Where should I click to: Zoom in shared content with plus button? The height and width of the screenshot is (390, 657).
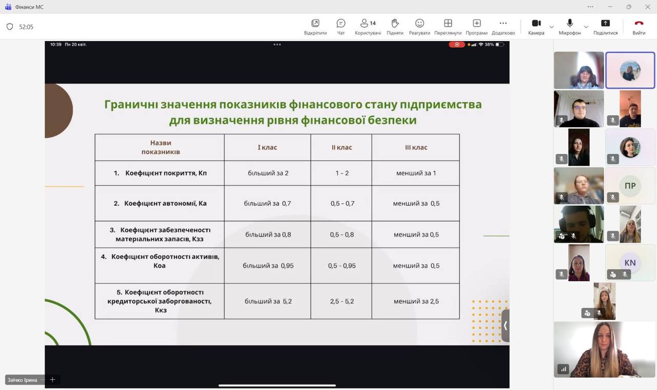coord(52,380)
